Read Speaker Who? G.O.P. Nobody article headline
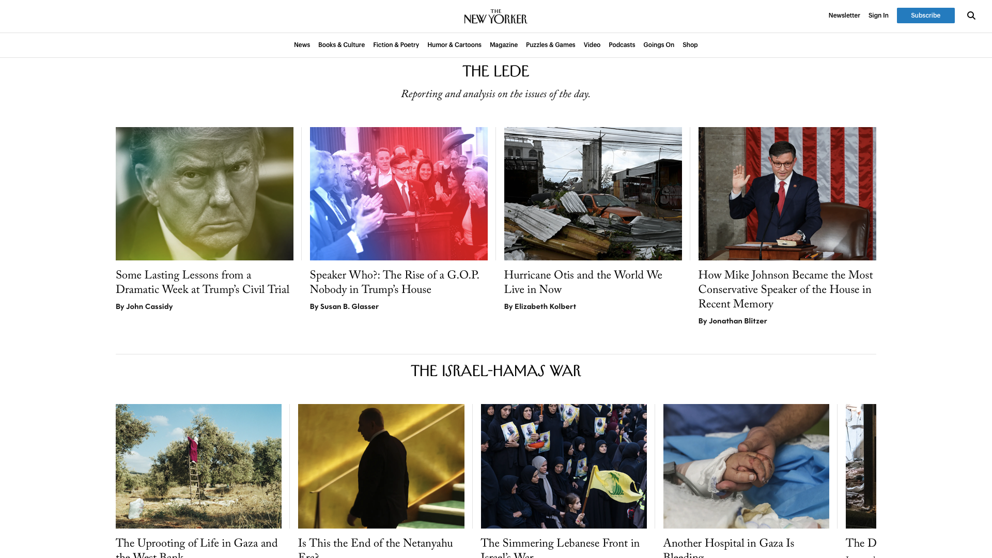The height and width of the screenshot is (558, 992). pyautogui.click(x=395, y=283)
